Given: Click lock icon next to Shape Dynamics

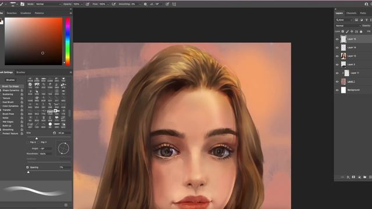Looking at the screenshot, I should [22, 91].
